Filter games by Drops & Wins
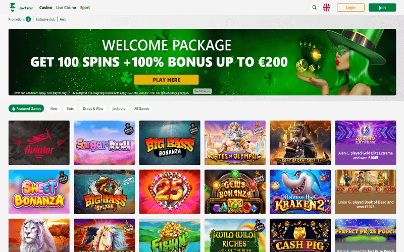 [93, 108]
